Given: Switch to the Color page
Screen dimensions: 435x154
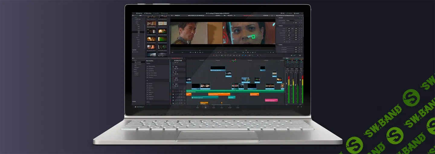Looking at the screenshot, I should (221, 107).
